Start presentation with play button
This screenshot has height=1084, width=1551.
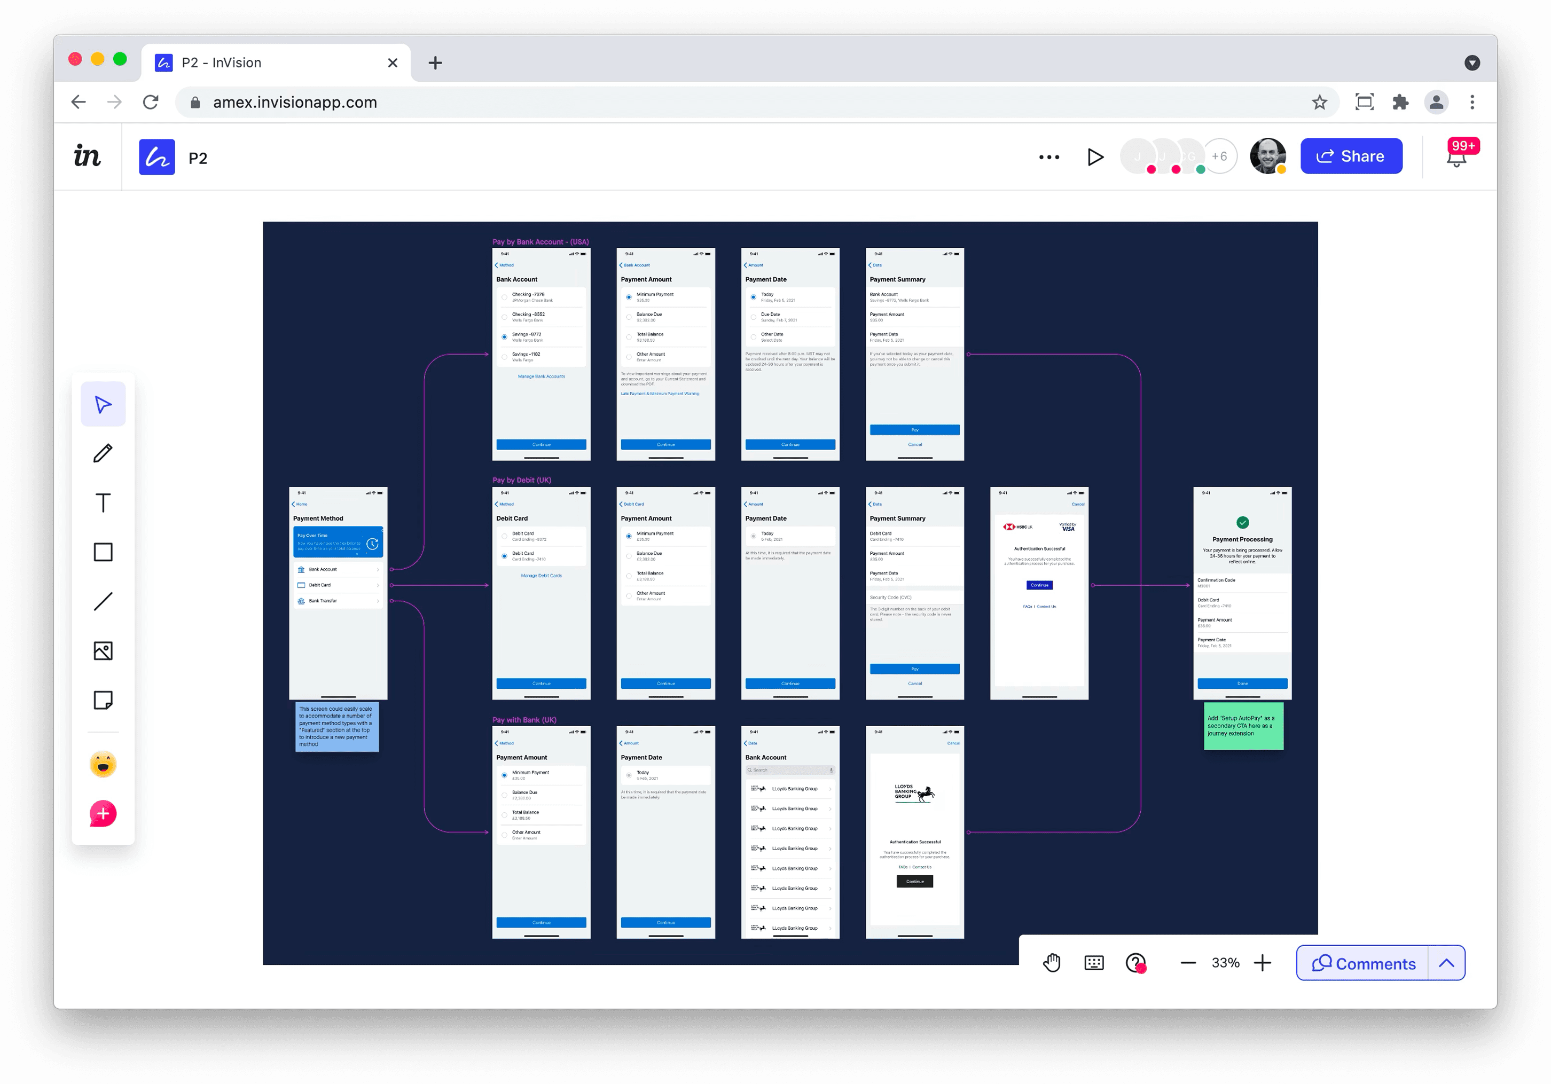click(x=1095, y=156)
